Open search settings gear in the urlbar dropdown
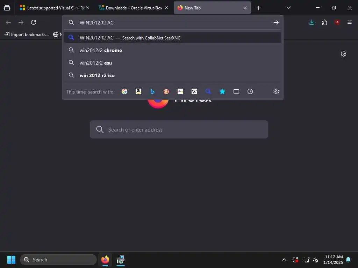The width and height of the screenshot is (358, 268). tap(276, 91)
